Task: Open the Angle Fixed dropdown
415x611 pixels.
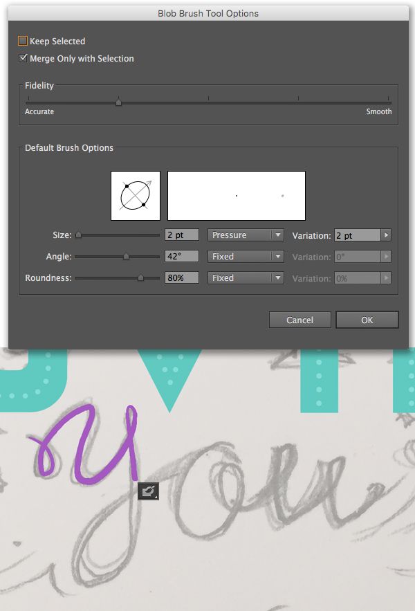Action: [246, 257]
